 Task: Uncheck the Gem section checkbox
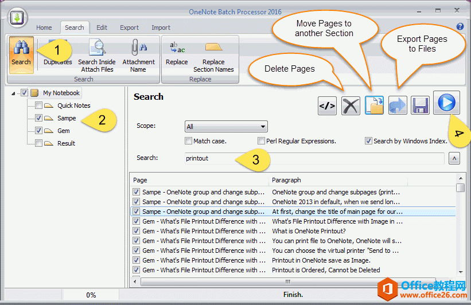click(x=38, y=131)
